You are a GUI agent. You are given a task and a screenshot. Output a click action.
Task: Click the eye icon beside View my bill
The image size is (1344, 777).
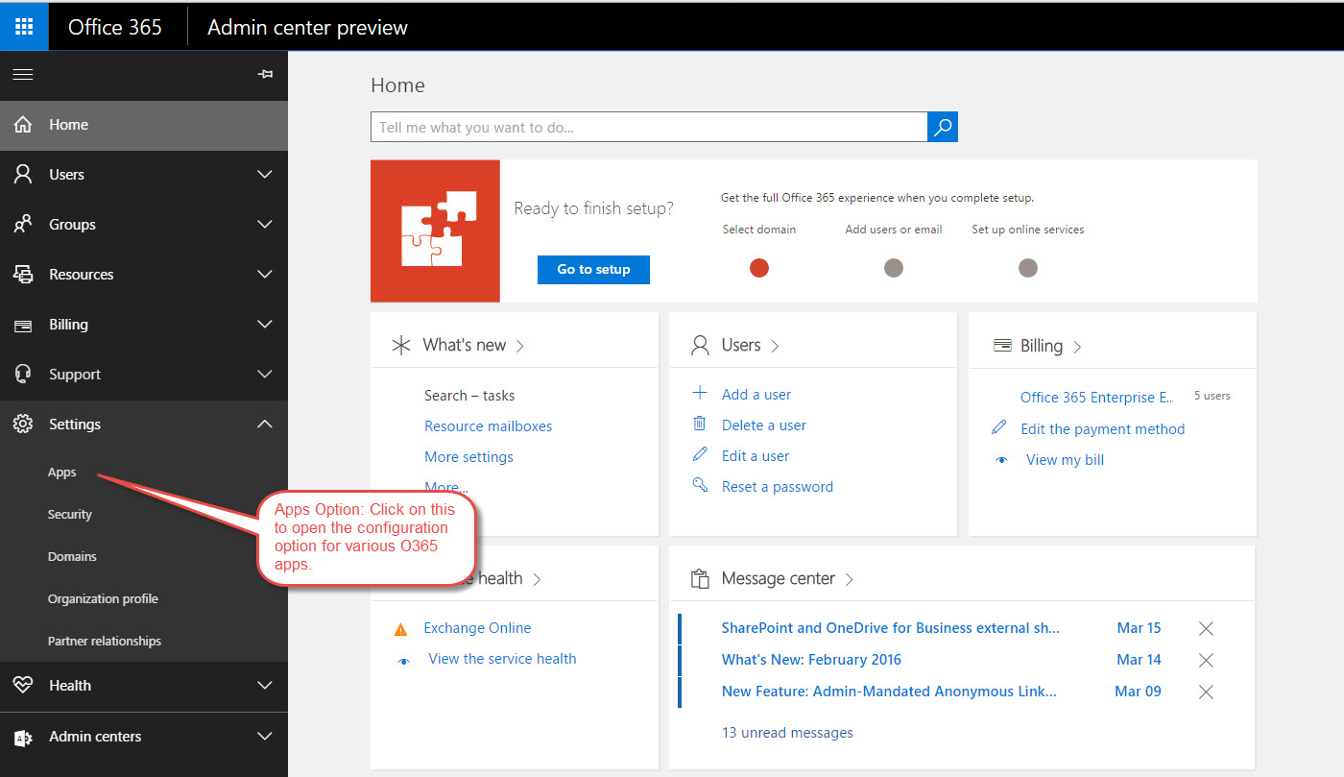point(1002,460)
